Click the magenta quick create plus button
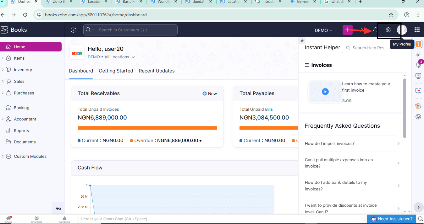 [347, 30]
